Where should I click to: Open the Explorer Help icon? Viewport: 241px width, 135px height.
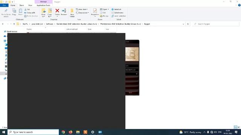(x=239, y=5)
